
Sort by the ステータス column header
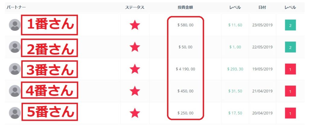point(135,8)
